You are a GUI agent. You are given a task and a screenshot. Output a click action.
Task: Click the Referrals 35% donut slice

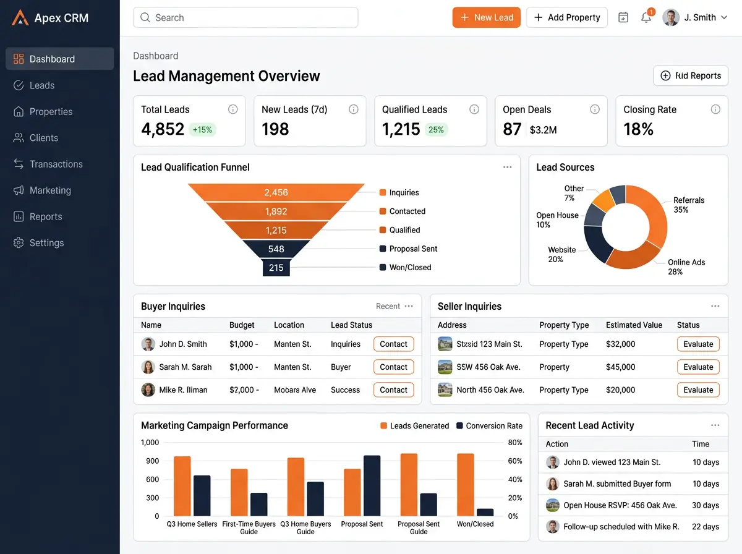coord(655,213)
